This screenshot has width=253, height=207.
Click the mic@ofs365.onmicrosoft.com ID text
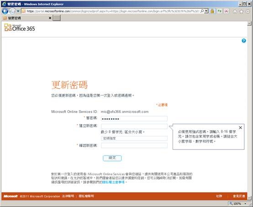coord(125,112)
